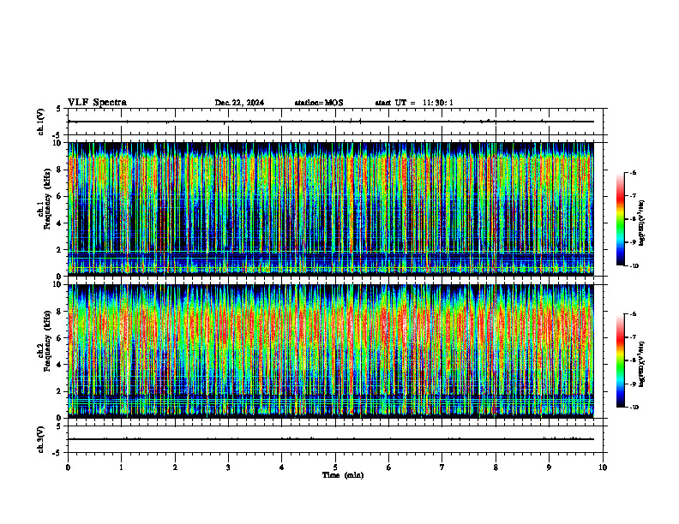Click time axis tick label "5"
679x524 pixels.
coord(335,467)
